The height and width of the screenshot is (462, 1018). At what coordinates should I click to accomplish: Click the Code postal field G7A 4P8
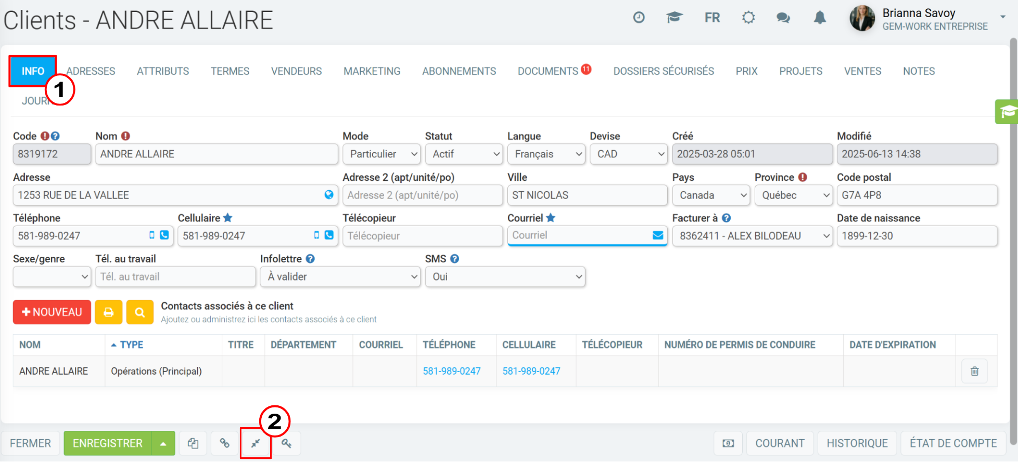click(x=917, y=195)
